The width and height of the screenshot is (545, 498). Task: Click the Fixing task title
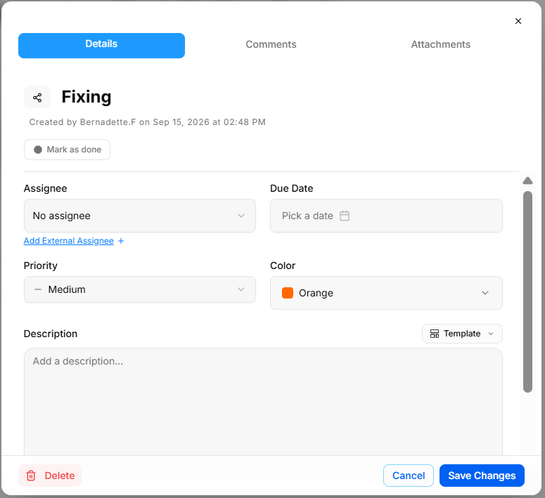[86, 97]
